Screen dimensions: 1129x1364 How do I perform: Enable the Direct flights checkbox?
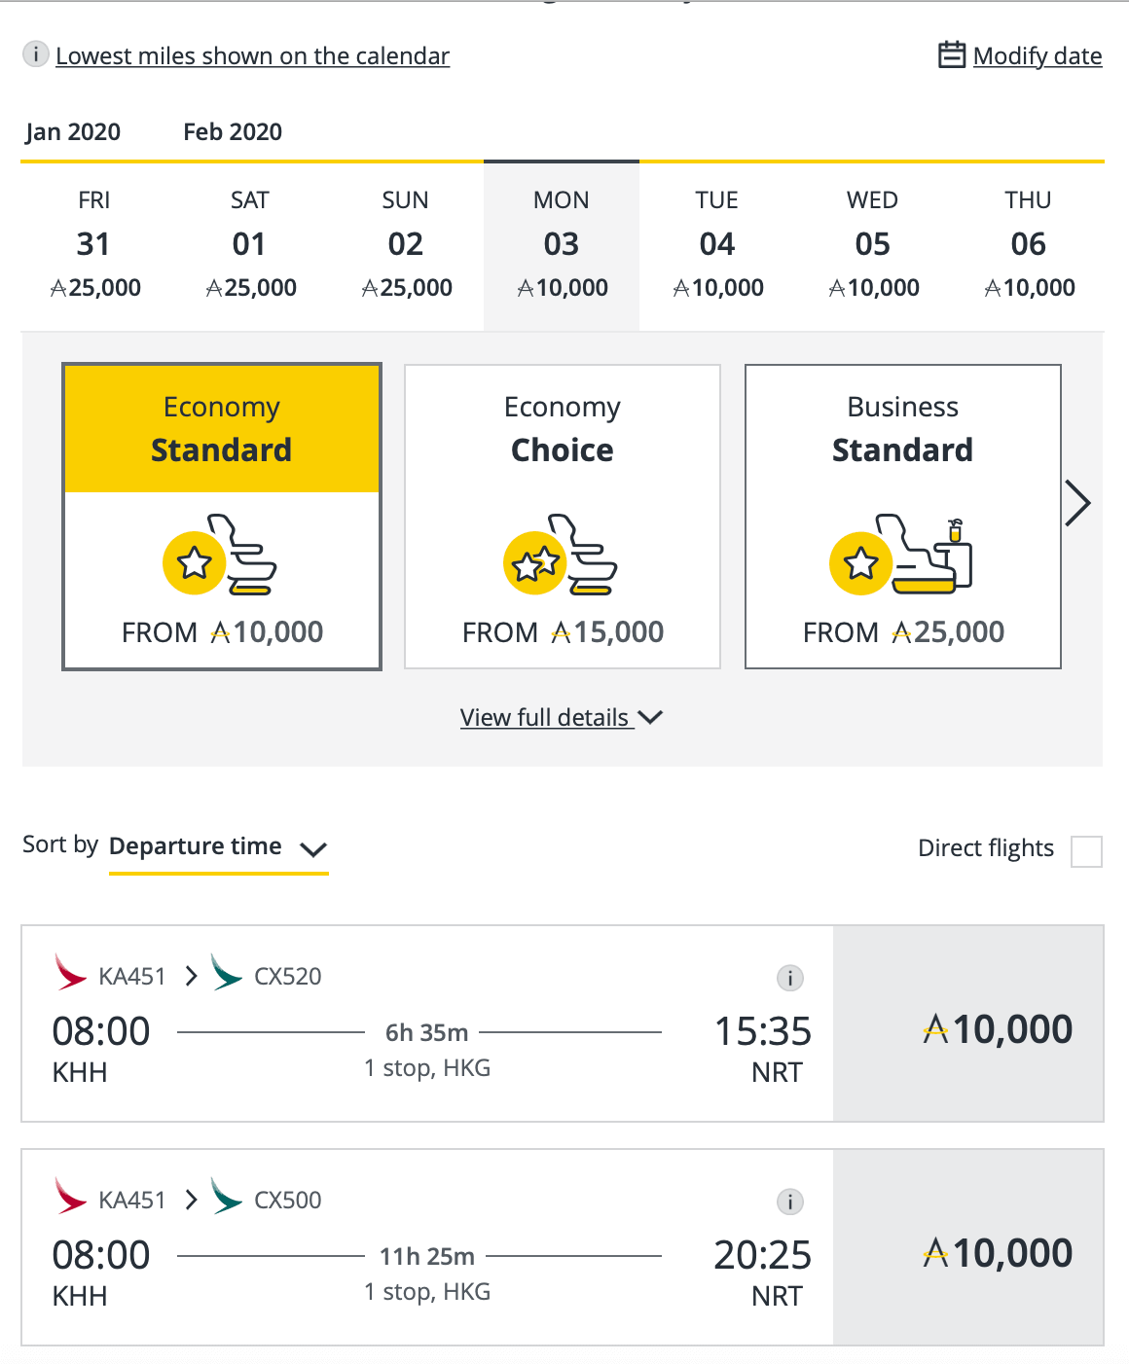1086,851
